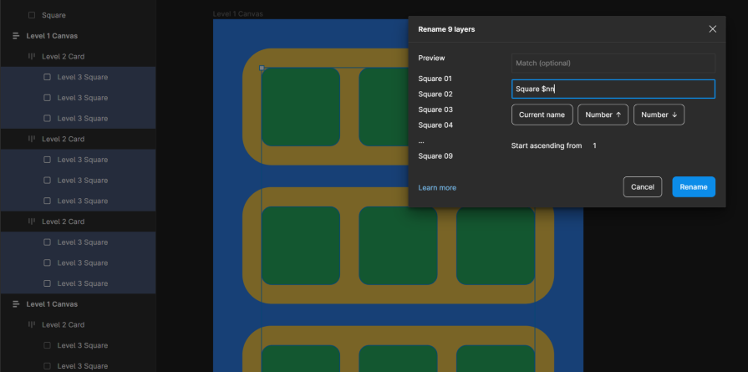Insert the ascending Number ↑ token
Image resolution: width=748 pixels, height=372 pixels.
(603, 115)
